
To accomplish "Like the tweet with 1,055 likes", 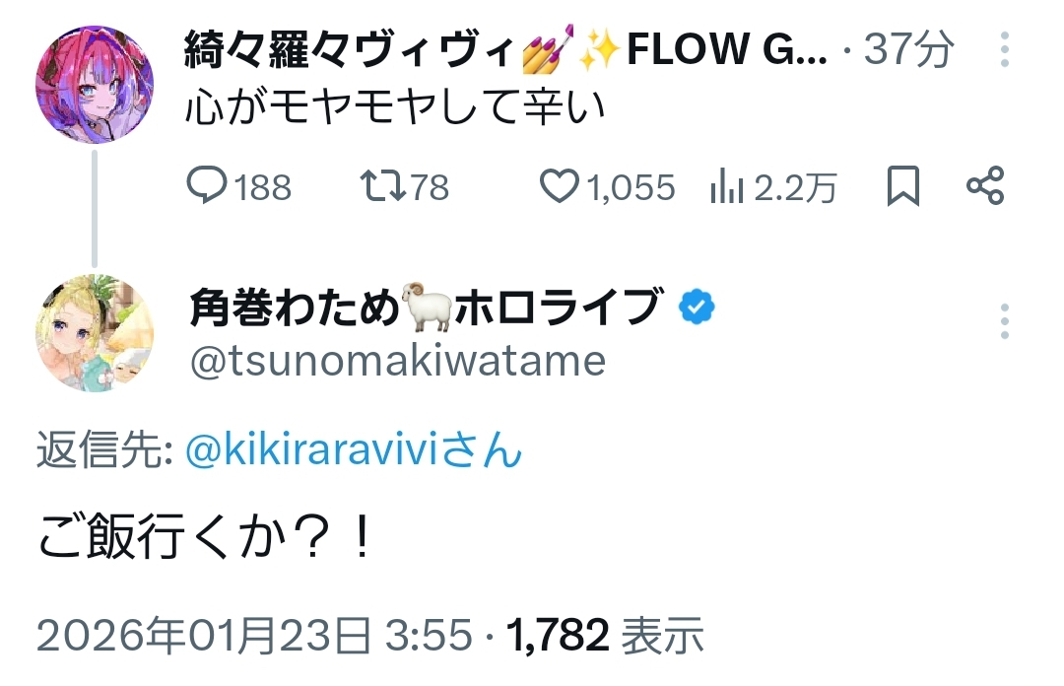I will point(561,186).
